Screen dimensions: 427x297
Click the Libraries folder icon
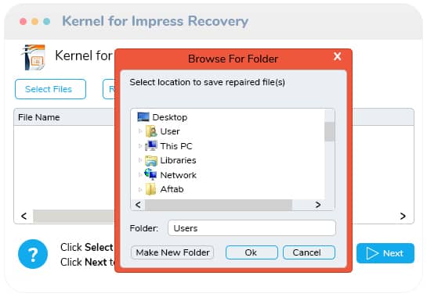click(151, 160)
